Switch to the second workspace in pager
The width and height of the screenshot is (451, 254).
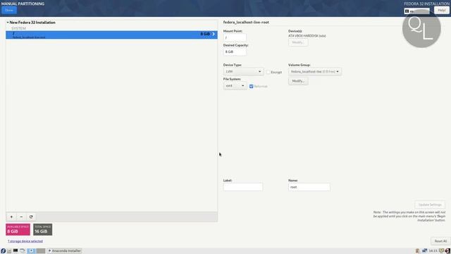(x=41, y=251)
